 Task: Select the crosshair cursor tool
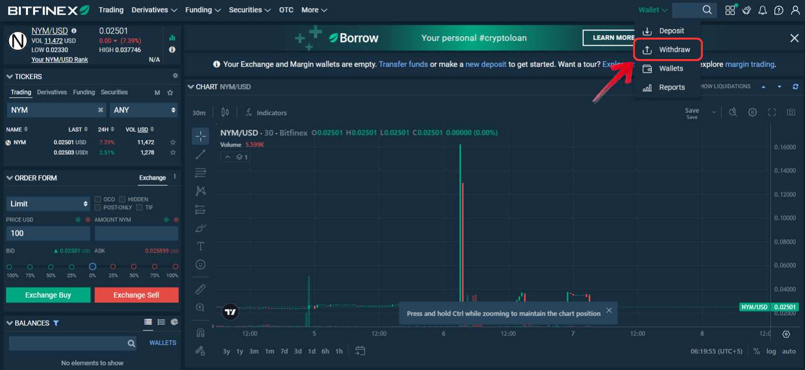200,136
